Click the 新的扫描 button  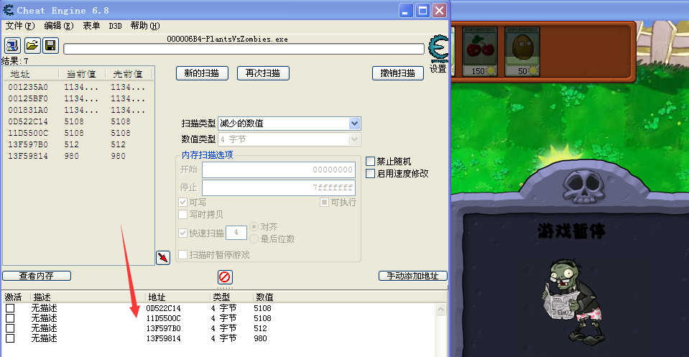(x=202, y=73)
